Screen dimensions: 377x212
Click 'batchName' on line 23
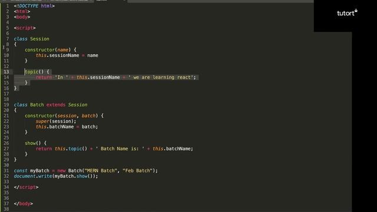click(61, 127)
